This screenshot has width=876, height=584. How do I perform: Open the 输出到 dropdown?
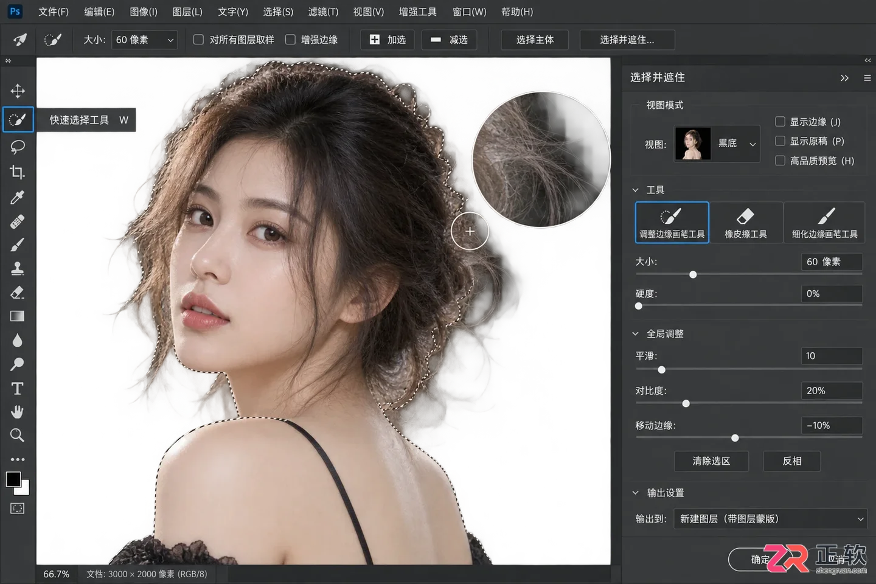(771, 519)
